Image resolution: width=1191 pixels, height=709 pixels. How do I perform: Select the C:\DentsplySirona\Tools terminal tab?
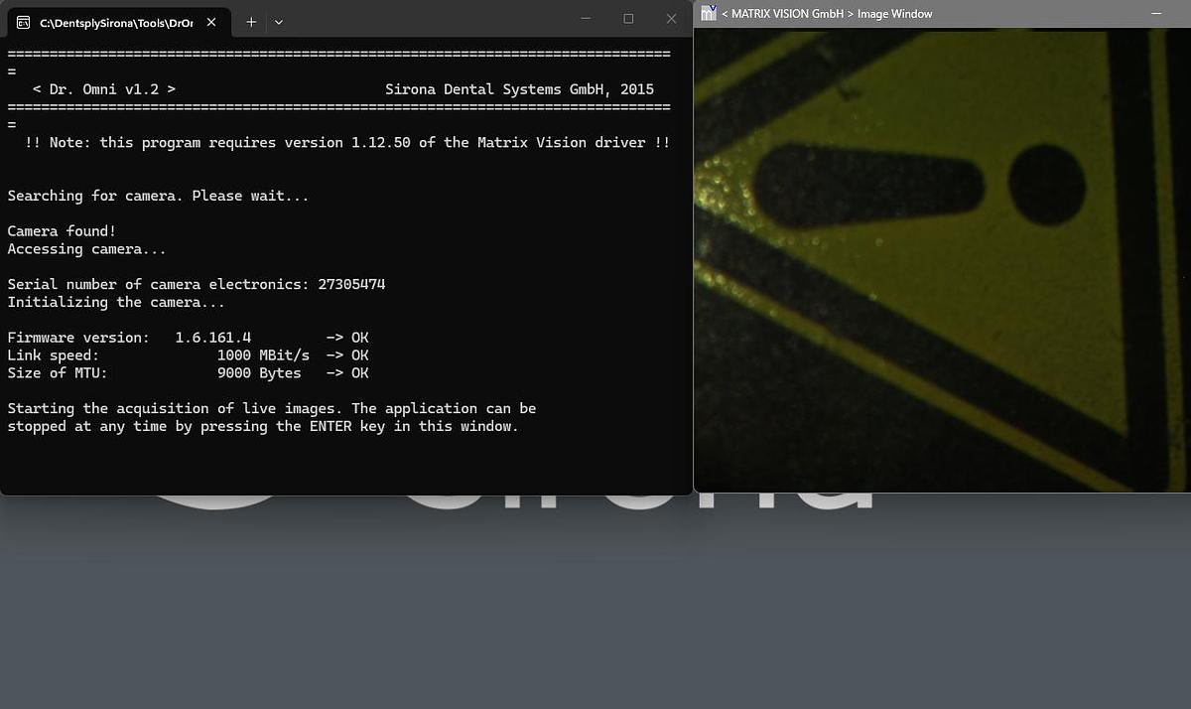pos(117,22)
